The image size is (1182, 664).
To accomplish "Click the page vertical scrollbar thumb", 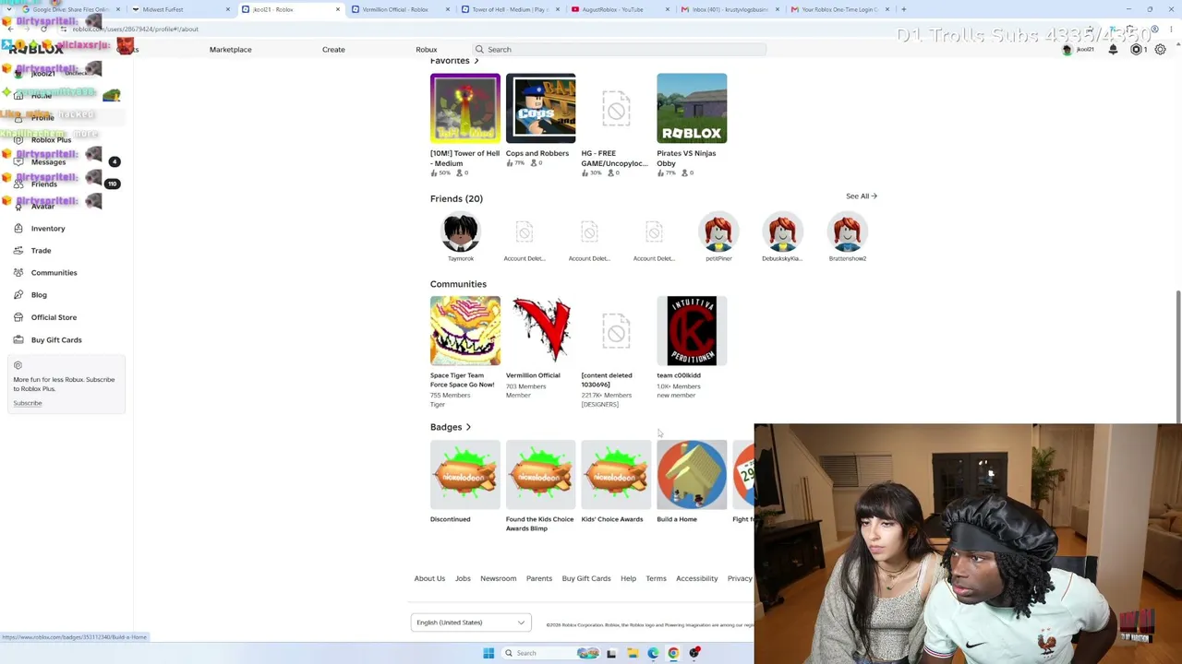I will coord(1177,357).
